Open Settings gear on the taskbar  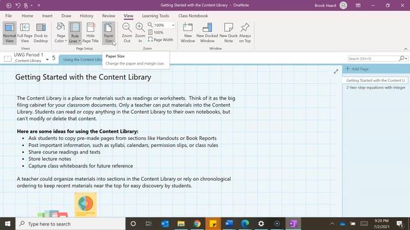(x=261, y=224)
